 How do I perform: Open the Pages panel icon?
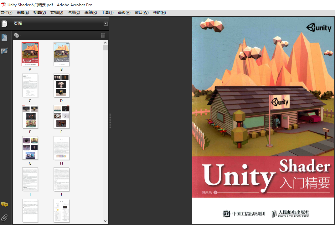click(4, 23)
